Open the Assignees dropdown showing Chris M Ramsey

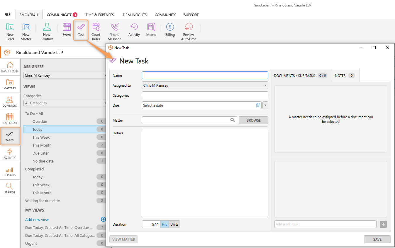point(65,75)
